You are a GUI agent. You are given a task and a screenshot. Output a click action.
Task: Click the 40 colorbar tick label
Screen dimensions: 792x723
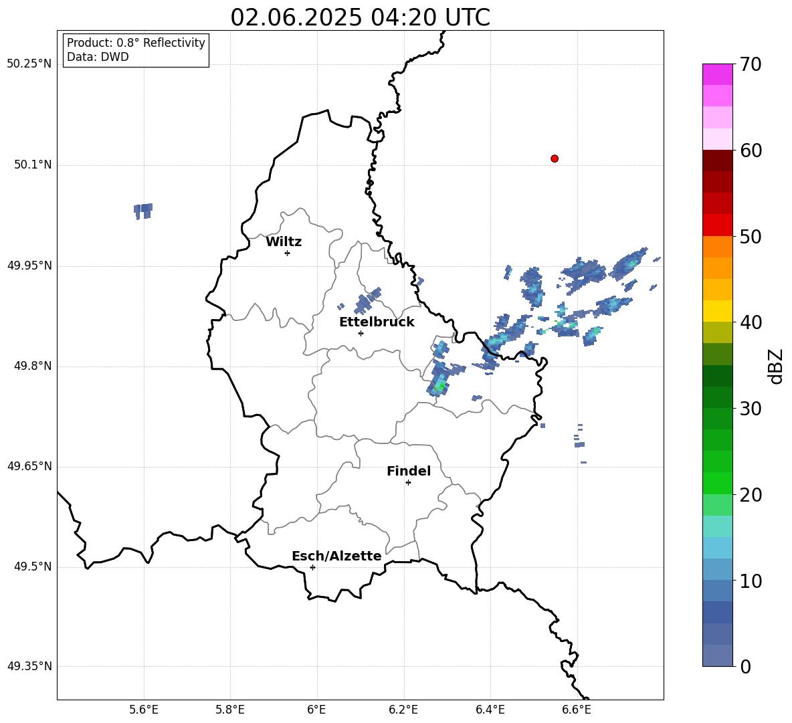(751, 322)
